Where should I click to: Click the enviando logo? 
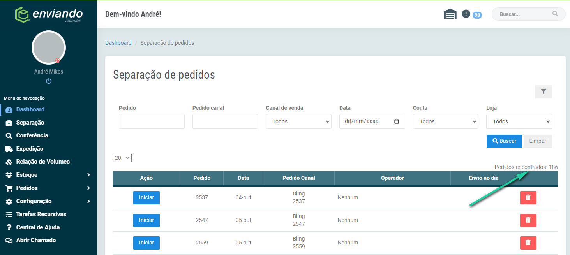coord(49,15)
